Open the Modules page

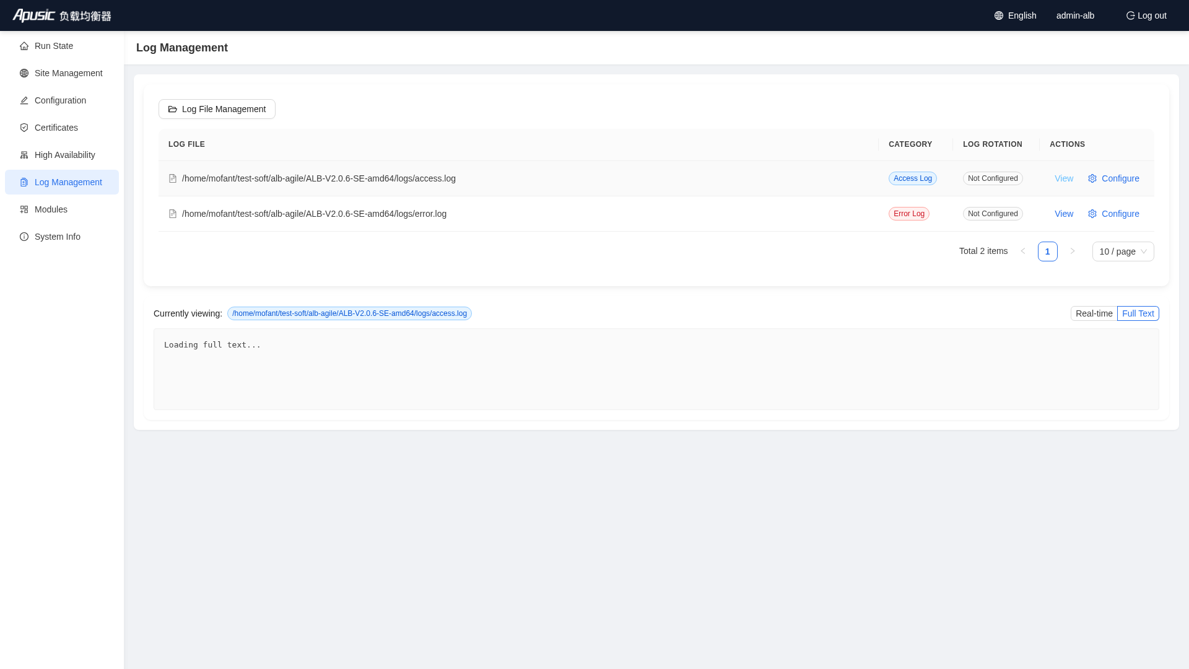[62, 209]
